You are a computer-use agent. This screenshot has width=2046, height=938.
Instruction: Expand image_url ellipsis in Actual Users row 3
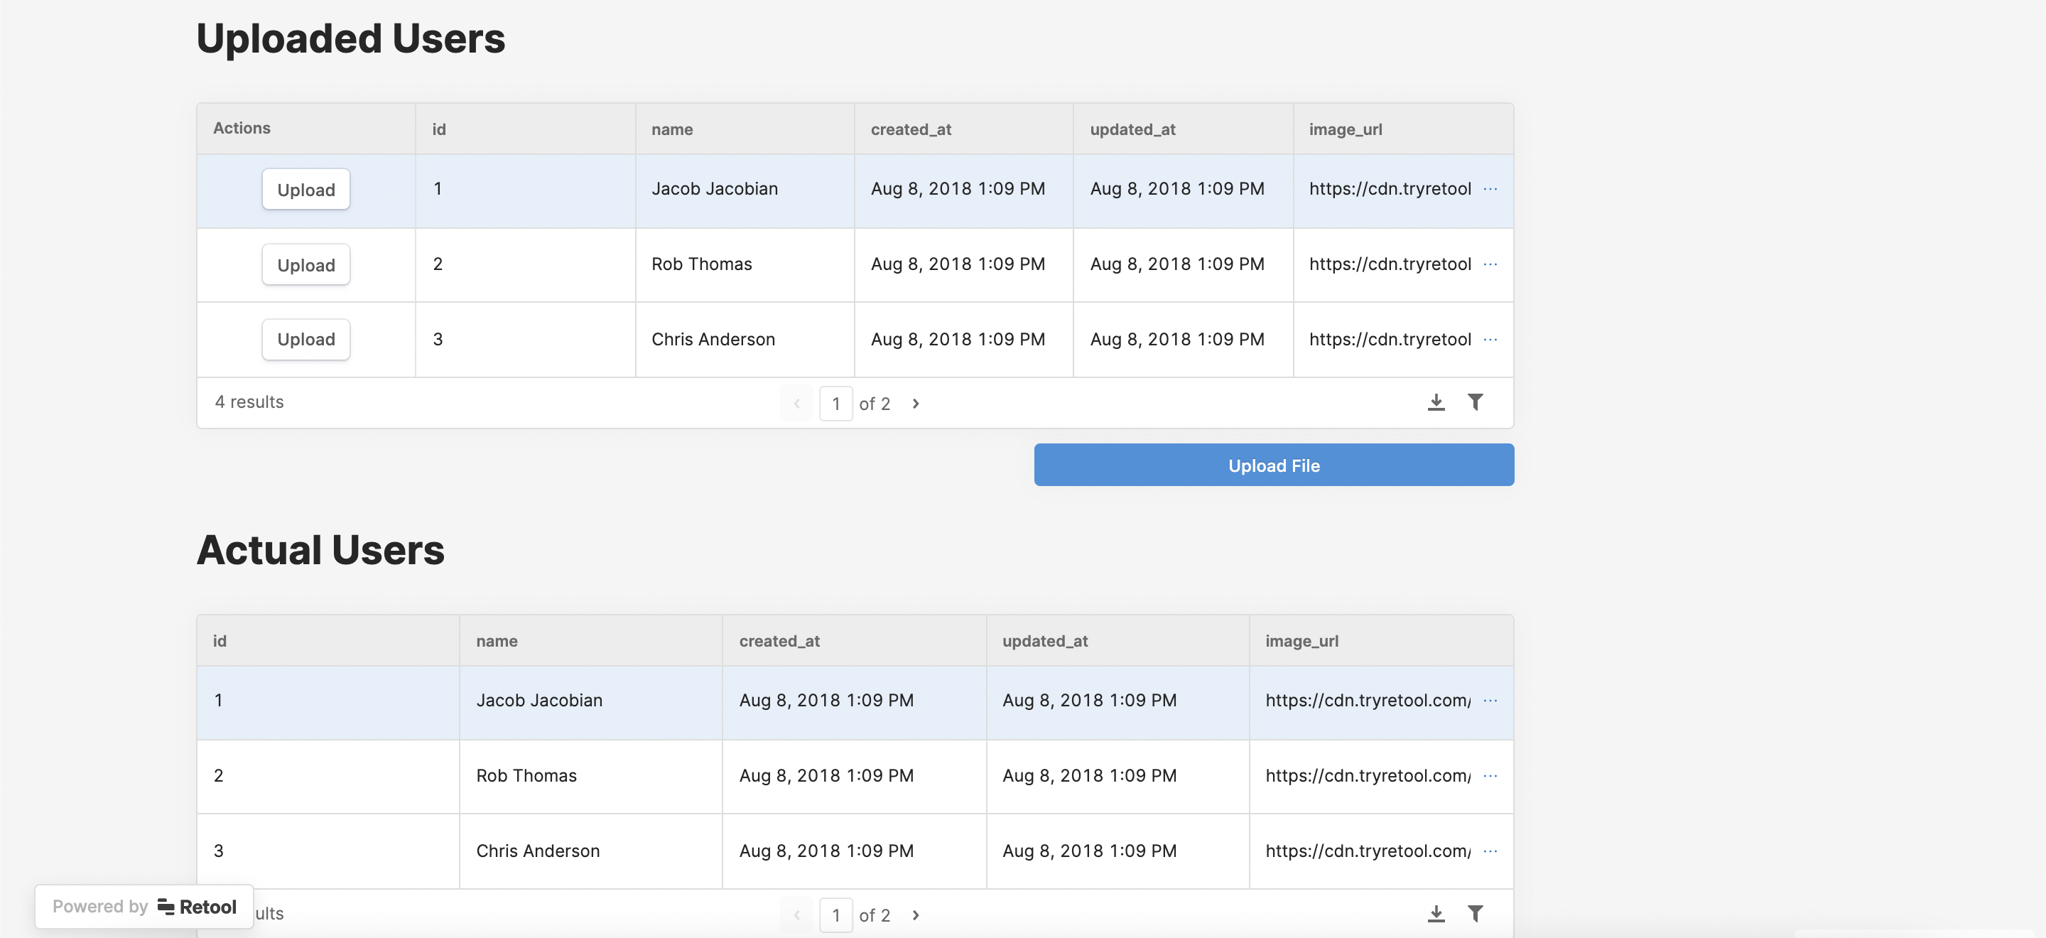pyautogui.click(x=1490, y=851)
